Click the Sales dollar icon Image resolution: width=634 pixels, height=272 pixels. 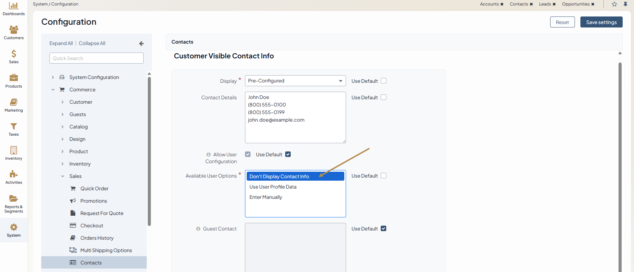pos(14,54)
